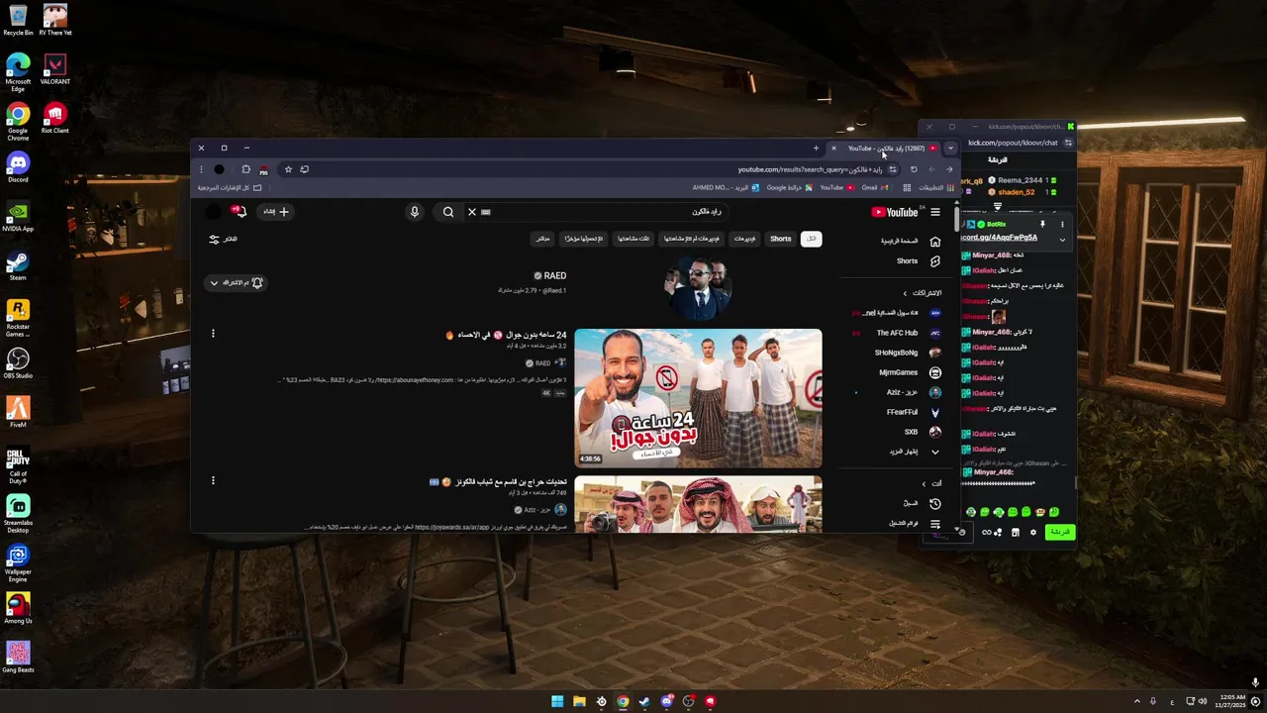This screenshot has height=713, width=1267.
Task: Expand Chrome tab search dropdown arrow
Action: pos(950,149)
